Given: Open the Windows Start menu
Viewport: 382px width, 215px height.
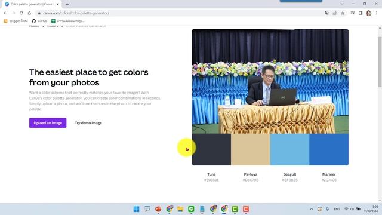Looking at the screenshot, I should click(x=137, y=209).
